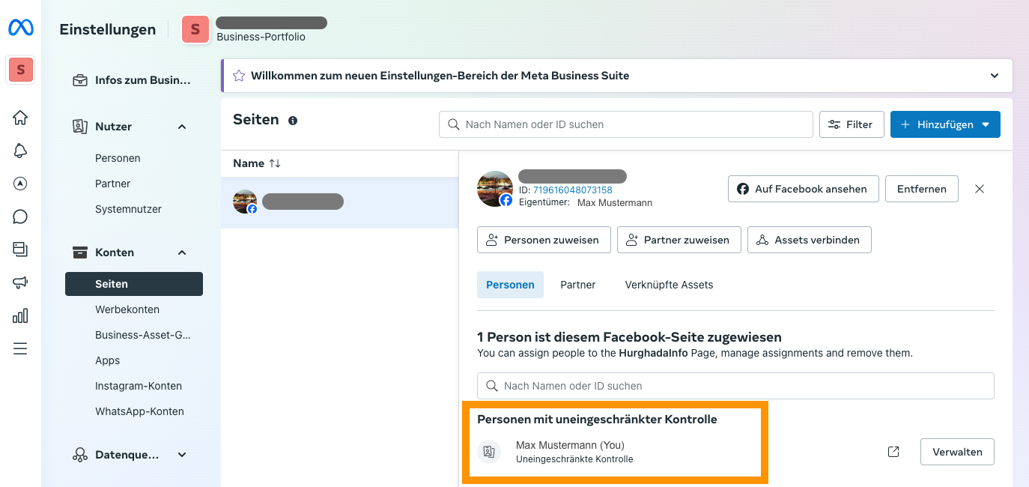
Task: Open the all tools hamburger menu
Action: [x=20, y=348]
